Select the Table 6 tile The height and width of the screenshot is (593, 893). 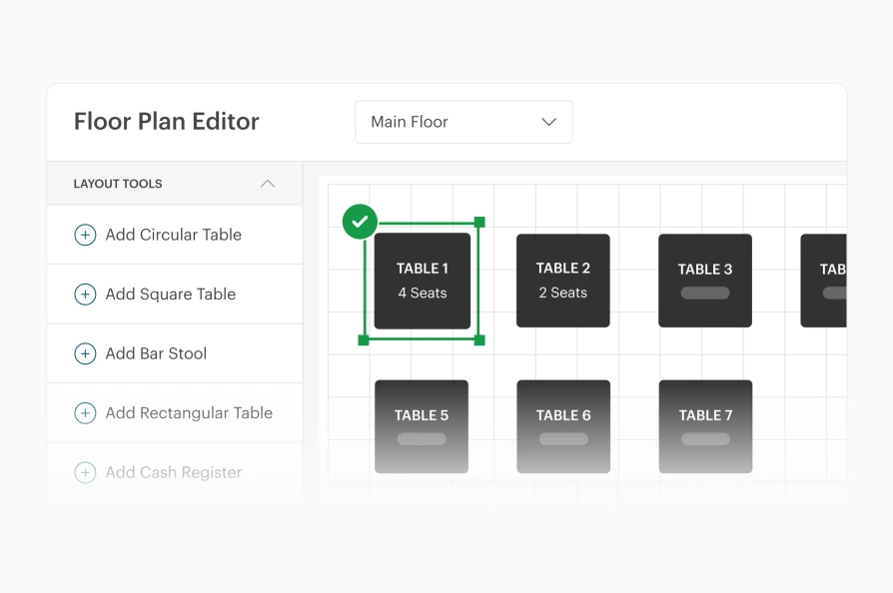point(563,427)
